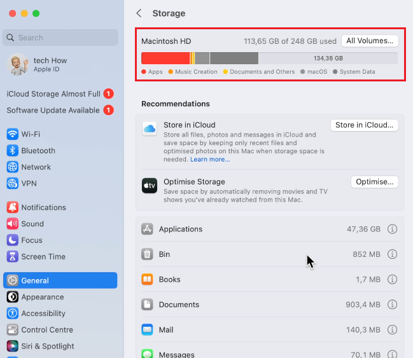This screenshot has width=413, height=358.
Task: Click the Accessibility icon in sidebar
Action: 12,313
